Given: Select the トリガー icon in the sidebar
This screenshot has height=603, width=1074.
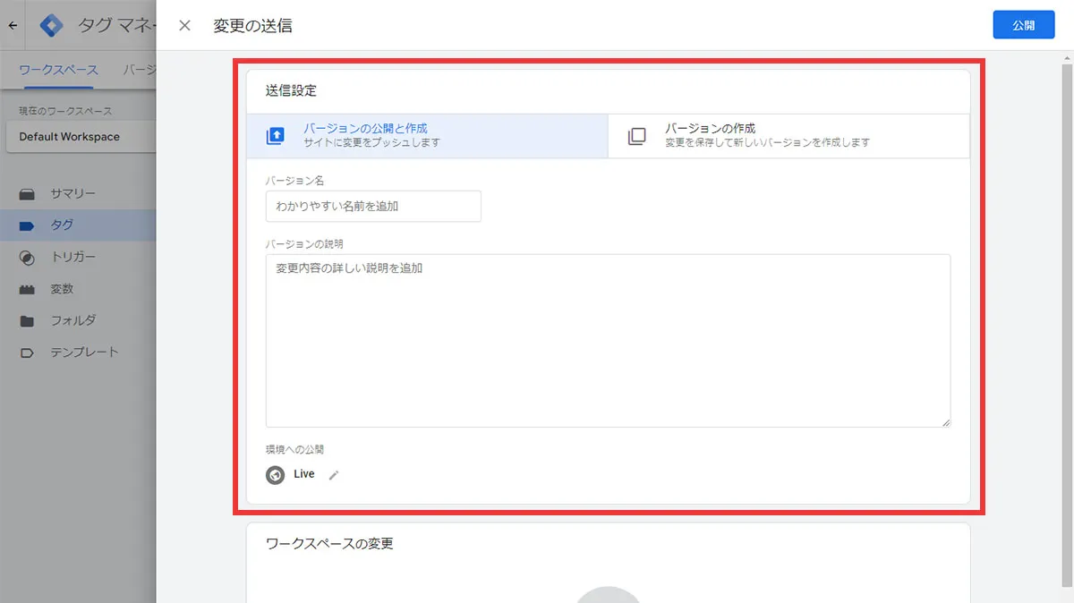Looking at the screenshot, I should (28, 257).
